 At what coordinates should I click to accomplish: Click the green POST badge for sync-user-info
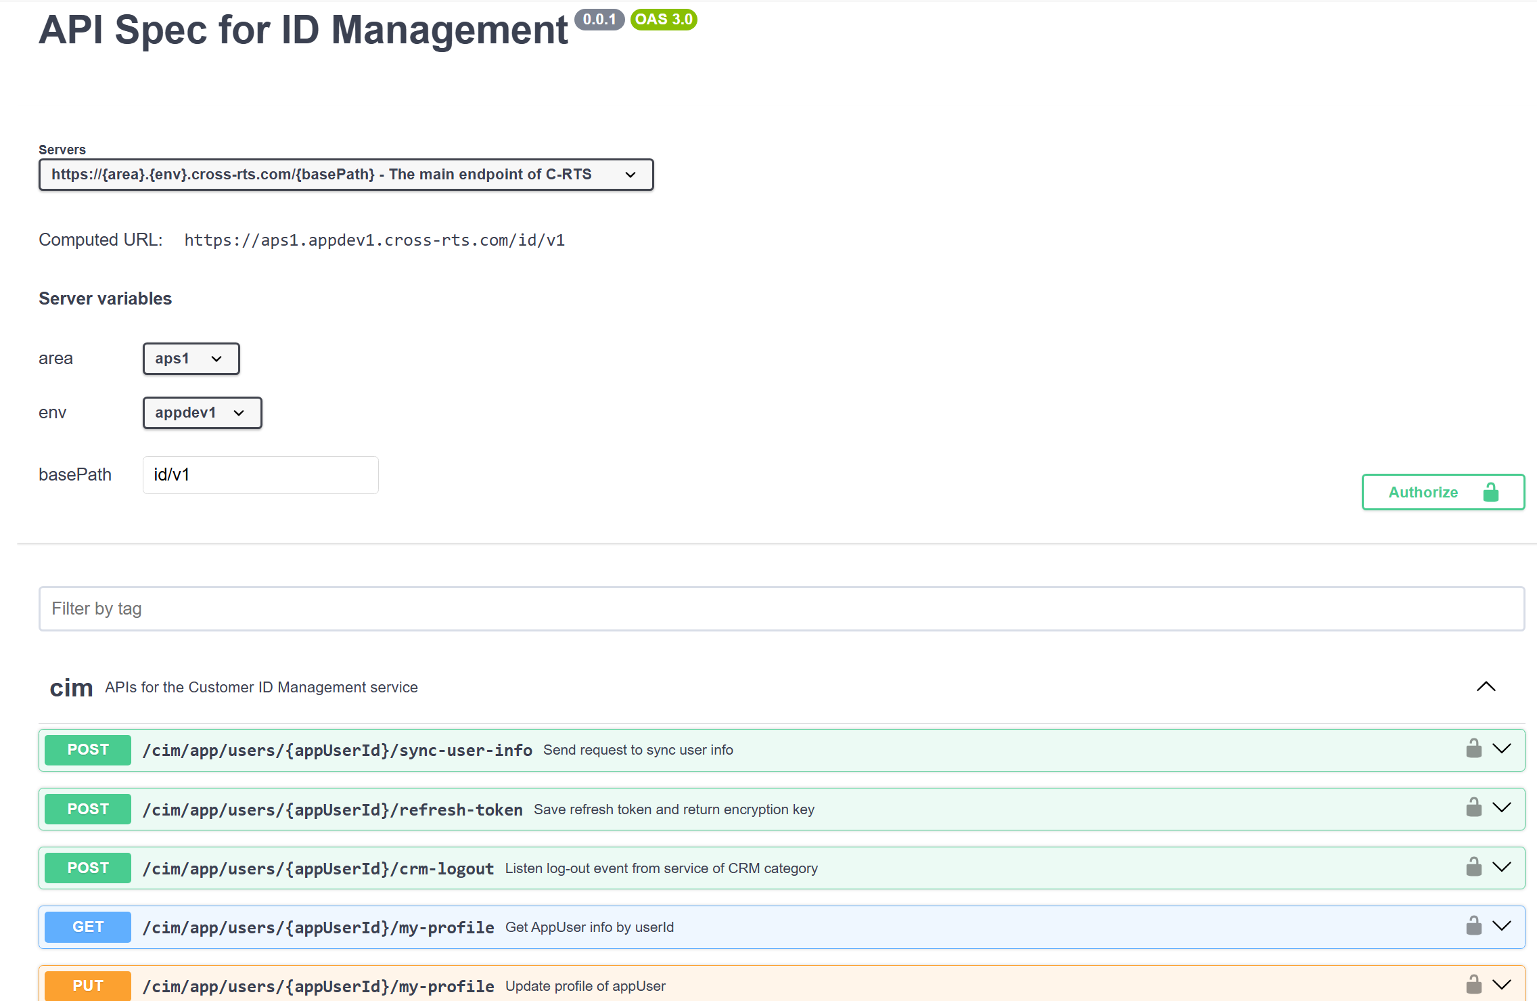[87, 749]
